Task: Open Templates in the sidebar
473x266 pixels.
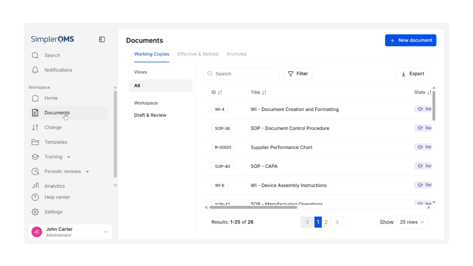Action: coord(56,142)
